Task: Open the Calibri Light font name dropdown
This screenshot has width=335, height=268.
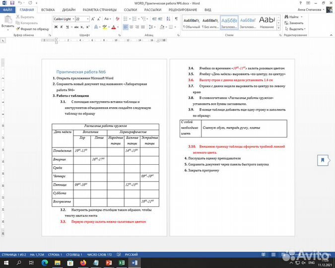Action: [x=73, y=19]
